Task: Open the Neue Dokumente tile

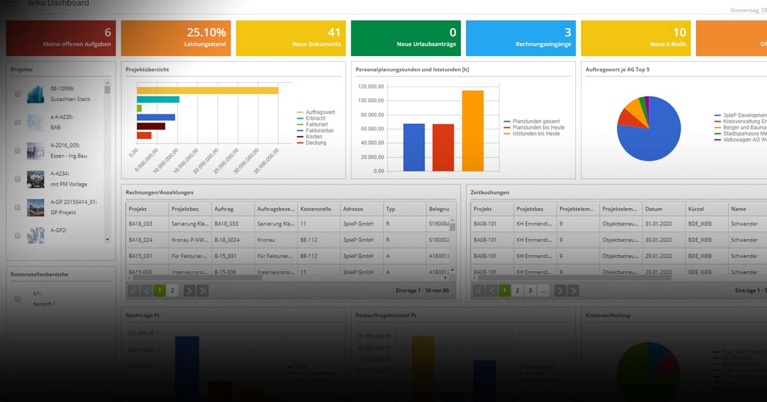Action: [x=291, y=38]
